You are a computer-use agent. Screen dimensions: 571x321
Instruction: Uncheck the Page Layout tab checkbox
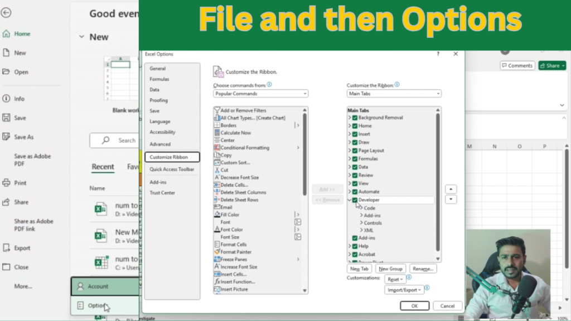(x=355, y=150)
